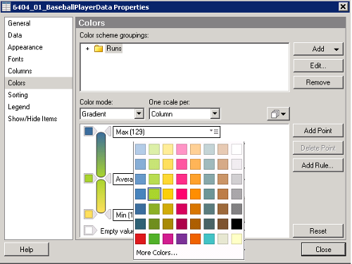The height and width of the screenshot is (264, 352).
Task: Open Show/Hide Items page
Action: (x=32, y=119)
